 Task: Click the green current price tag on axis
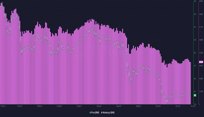tap(195, 95)
